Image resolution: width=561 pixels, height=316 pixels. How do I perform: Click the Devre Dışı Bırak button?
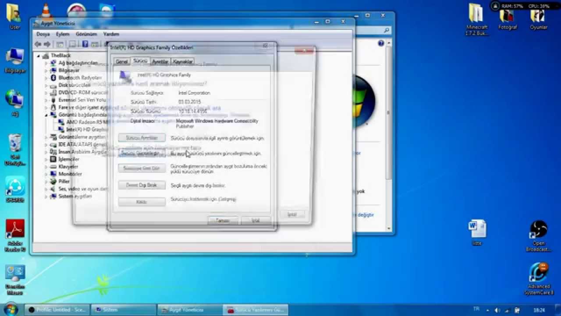[142, 185]
